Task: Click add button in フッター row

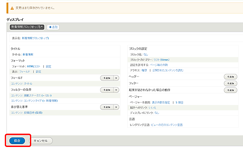Action: point(230,83)
